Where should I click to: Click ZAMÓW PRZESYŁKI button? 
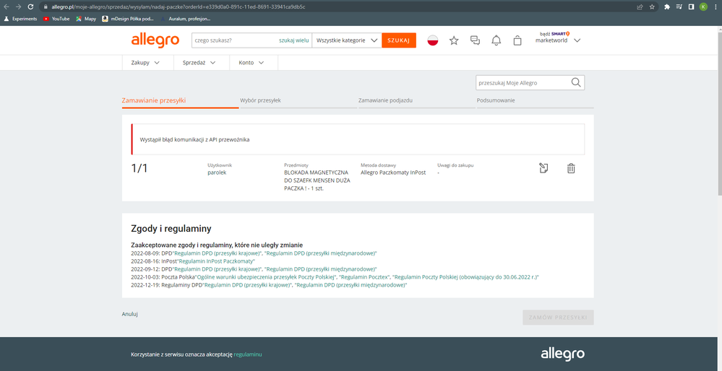pos(558,318)
